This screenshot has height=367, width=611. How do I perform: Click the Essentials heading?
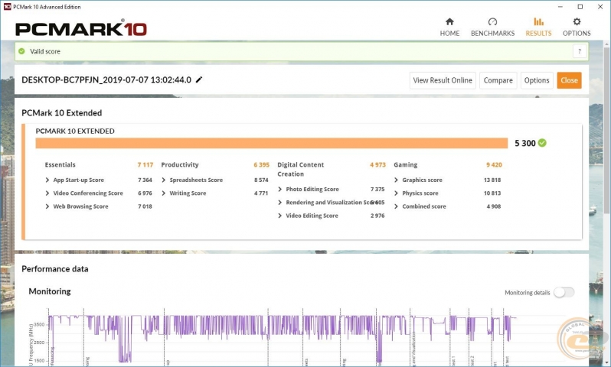60,164
